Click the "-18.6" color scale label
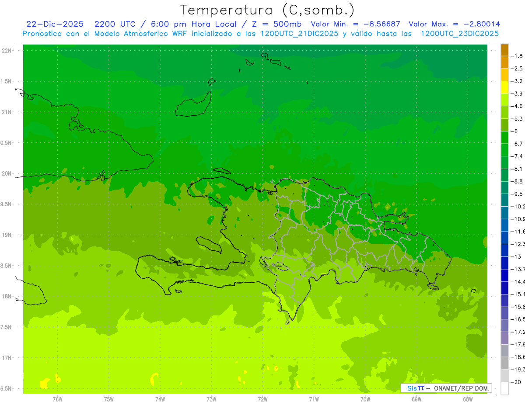 [518, 357]
